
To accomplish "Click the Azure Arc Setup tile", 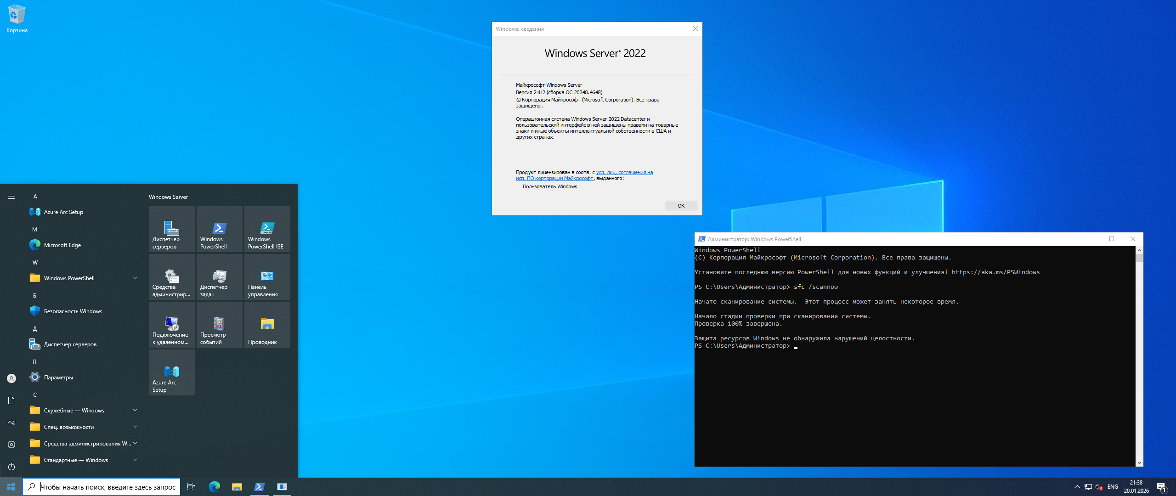I will point(171,372).
